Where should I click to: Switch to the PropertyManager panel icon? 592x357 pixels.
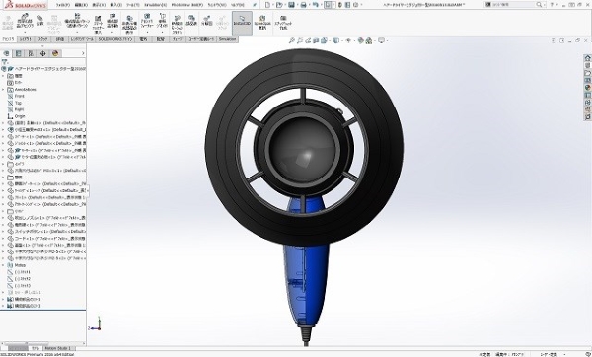point(18,53)
